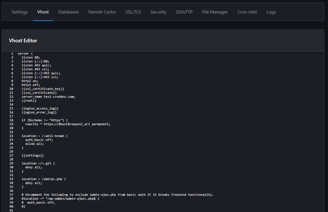Click the 'allow all;' line

coord(34,144)
